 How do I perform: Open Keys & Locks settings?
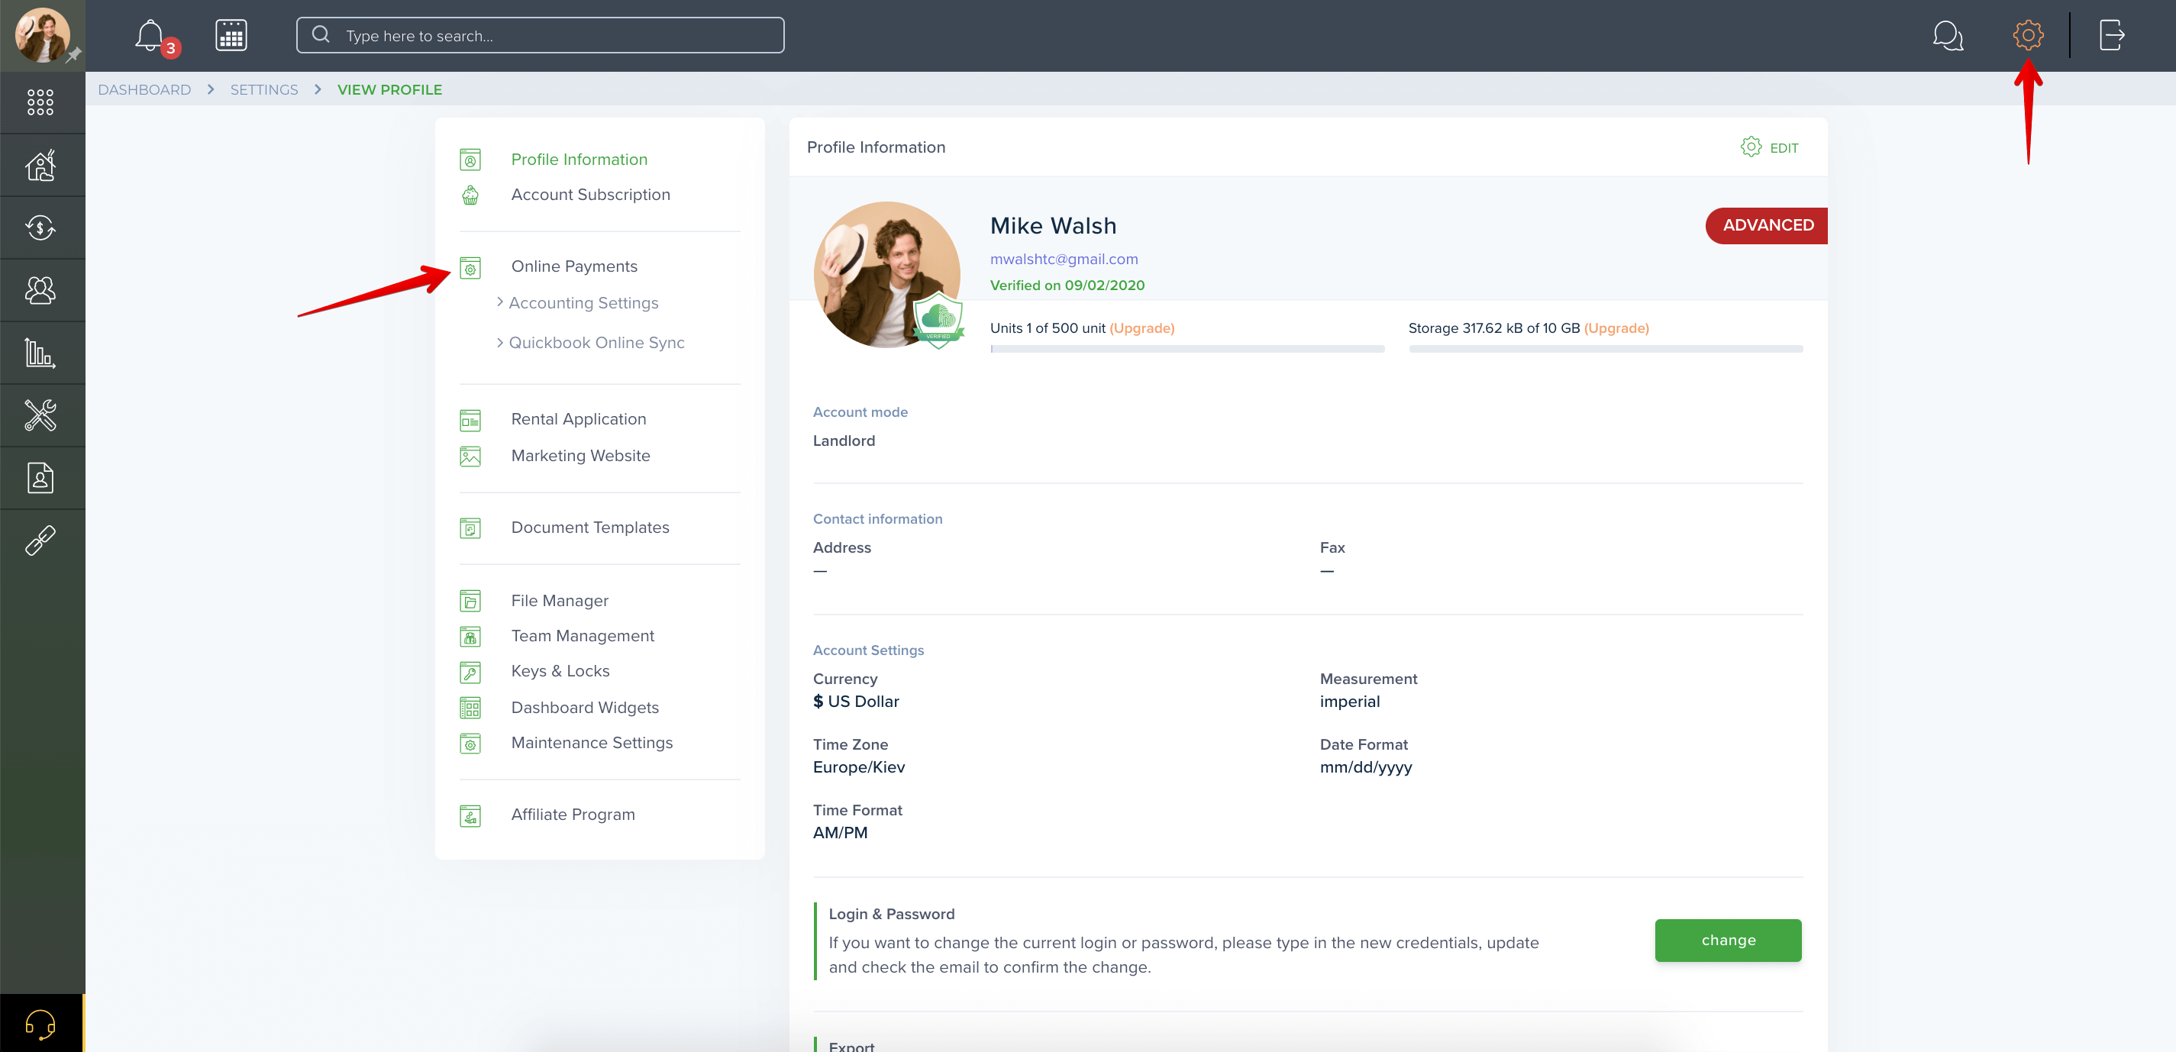click(561, 670)
